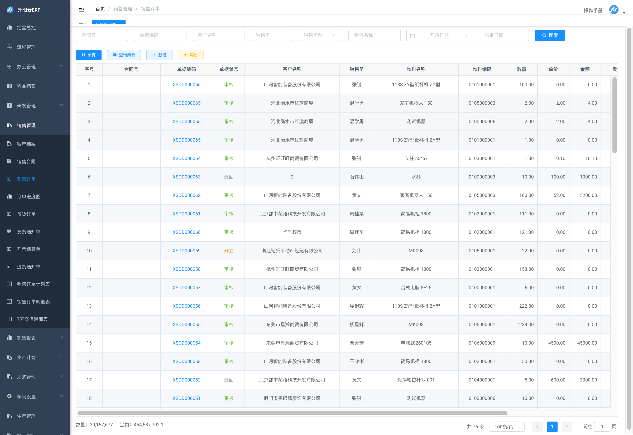Image resolution: width=633 pixels, height=435 pixels.
Task: Click the 升阳云ERP logo icon
Action: click(10, 10)
